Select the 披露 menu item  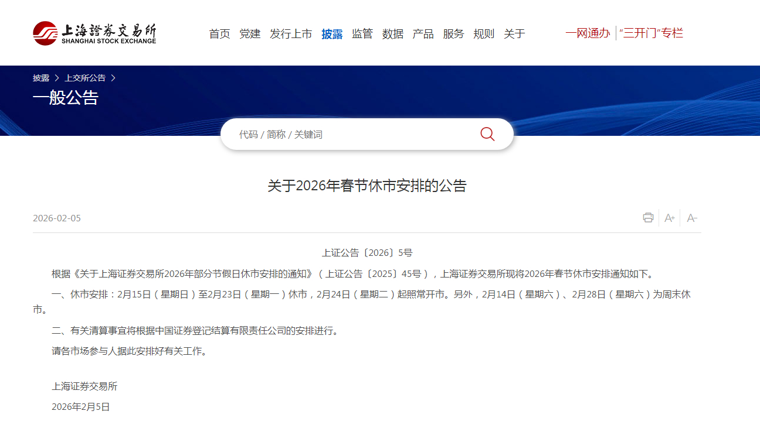pyautogui.click(x=331, y=33)
